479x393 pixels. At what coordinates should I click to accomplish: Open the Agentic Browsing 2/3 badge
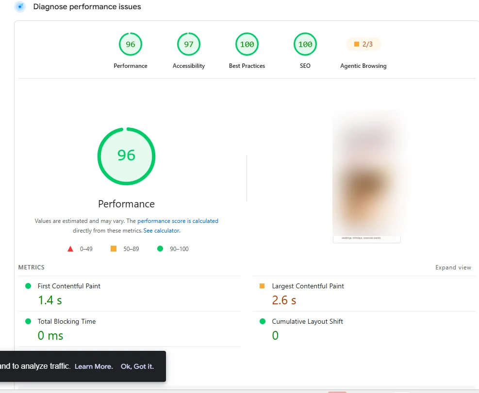[x=363, y=44]
